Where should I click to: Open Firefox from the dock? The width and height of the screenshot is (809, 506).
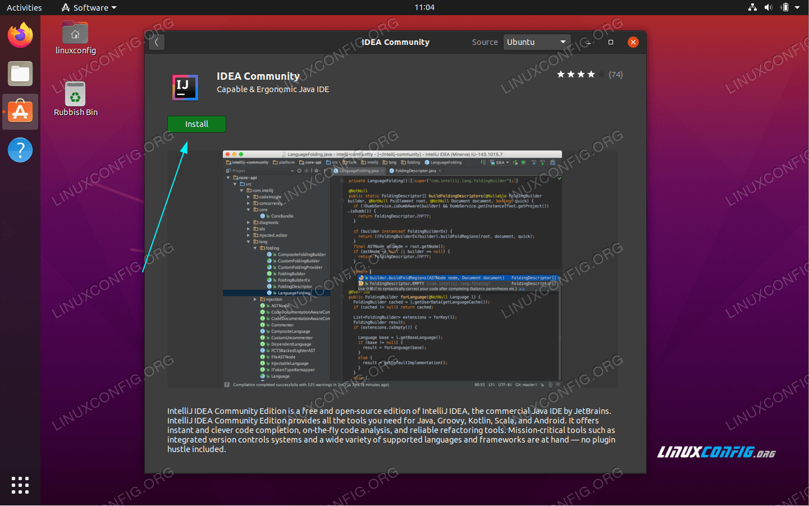click(20, 35)
